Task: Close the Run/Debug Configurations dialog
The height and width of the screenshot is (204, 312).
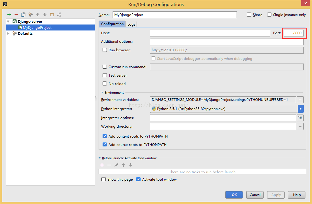Action: (x=305, y=3)
